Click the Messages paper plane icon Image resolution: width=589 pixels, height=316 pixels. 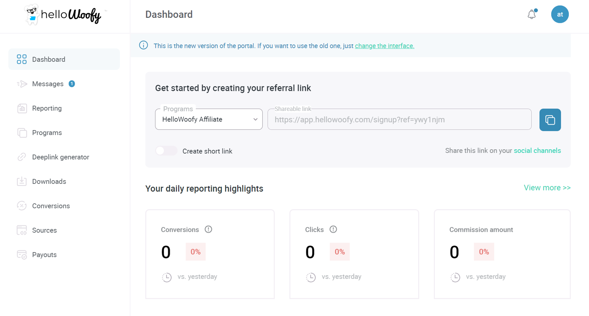(22, 84)
